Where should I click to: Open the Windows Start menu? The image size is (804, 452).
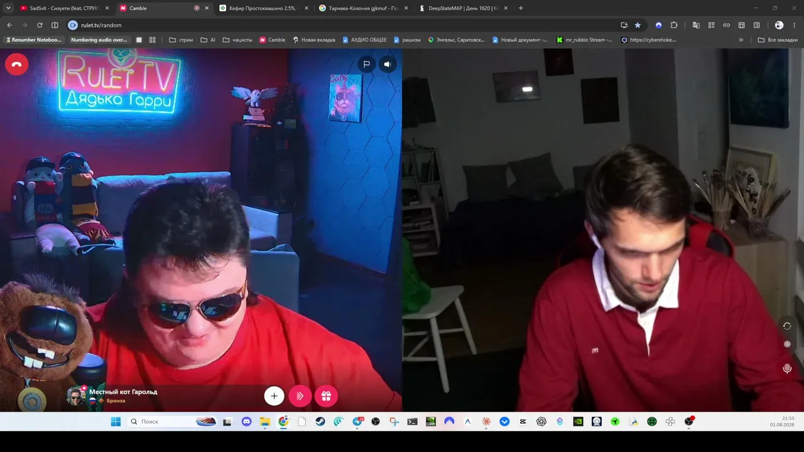click(x=116, y=421)
